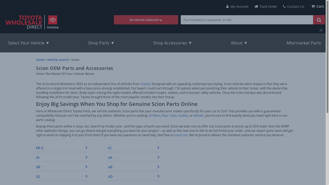Screen dimensions: 329x185
Task: Click the page vertical scrollbar
Action: pyautogui.click(x=327, y=82)
